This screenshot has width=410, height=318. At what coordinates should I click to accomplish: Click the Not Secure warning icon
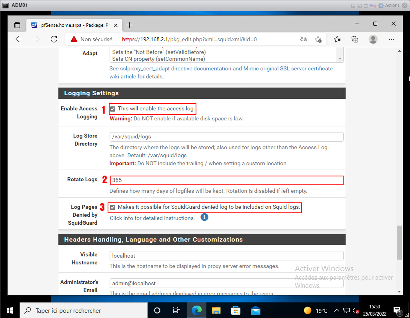(x=74, y=39)
